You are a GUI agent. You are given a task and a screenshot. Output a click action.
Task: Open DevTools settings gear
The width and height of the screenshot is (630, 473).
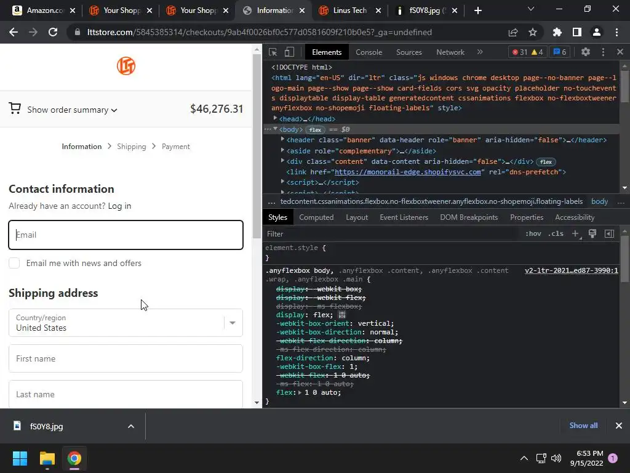[586, 52]
